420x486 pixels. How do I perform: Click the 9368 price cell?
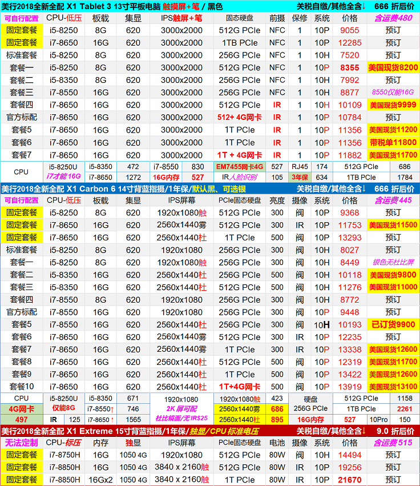350,213
